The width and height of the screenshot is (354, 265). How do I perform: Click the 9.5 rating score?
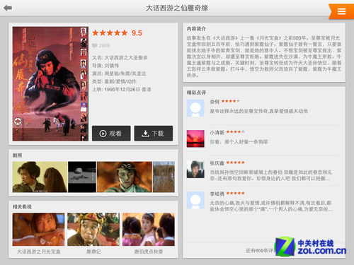click(x=137, y=33)
